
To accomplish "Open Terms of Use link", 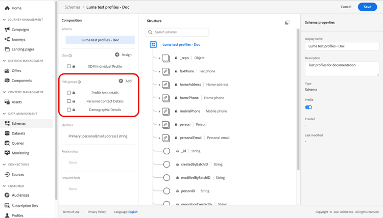I will coord(71,212).
